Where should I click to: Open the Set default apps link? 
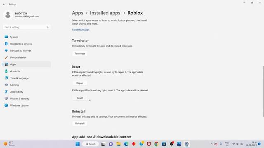point(81,30)
